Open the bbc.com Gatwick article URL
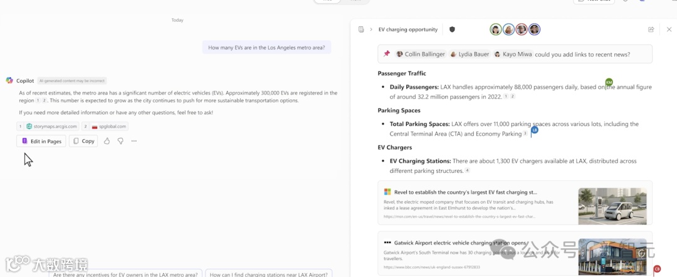This screenshot has height=277, width=677. 432,267
